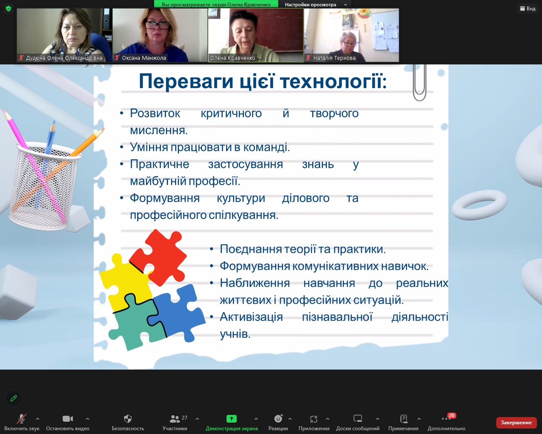Select Олена Кравченко video thumbnail
Screen dimensions: 542x434
pos(256,36)
